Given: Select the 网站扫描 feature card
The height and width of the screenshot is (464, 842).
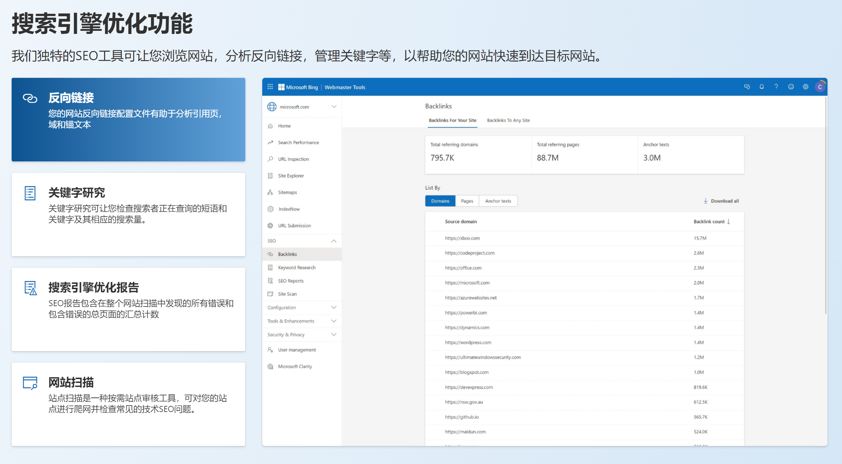Looking at the screenshot, I should click(128, 404).
